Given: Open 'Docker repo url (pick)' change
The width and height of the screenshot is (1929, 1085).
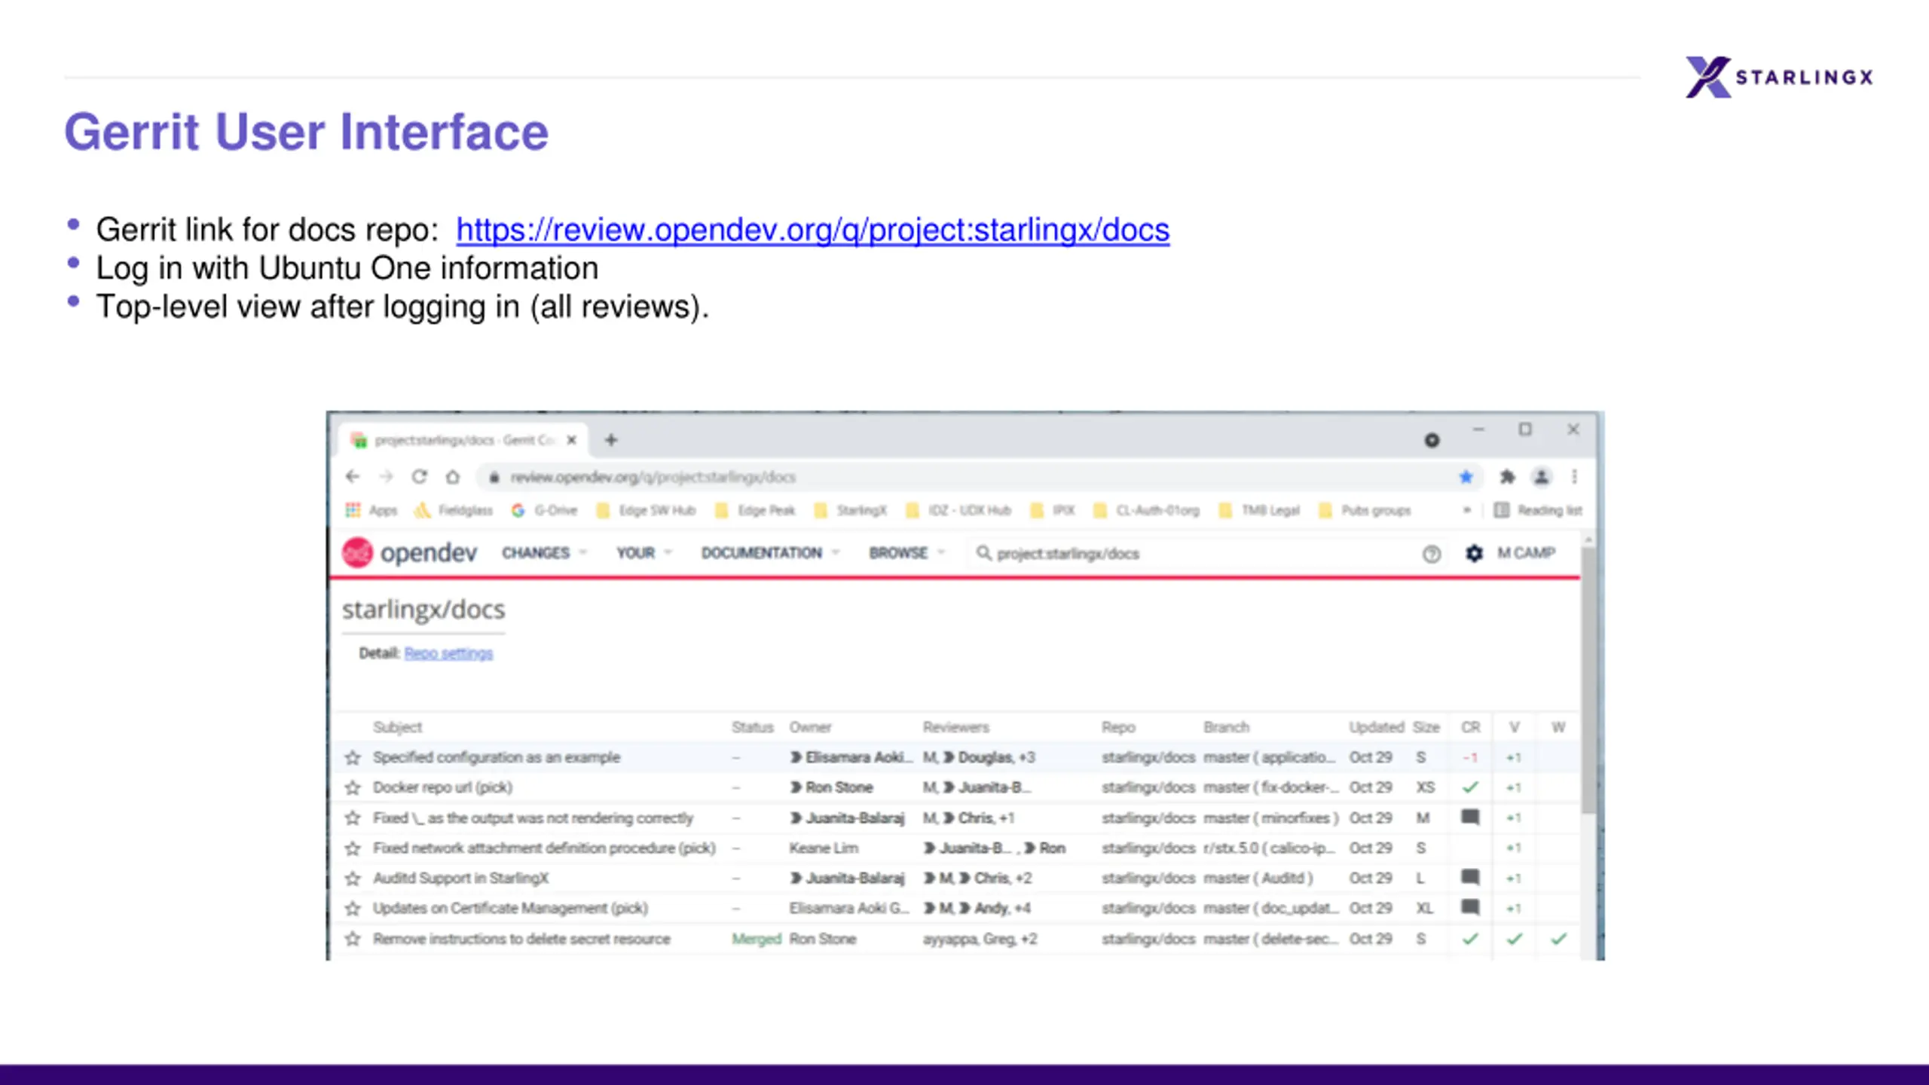Looking at the screenshot, I should pos(442,787).
